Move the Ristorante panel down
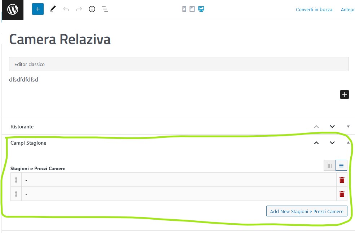 (x=332, y=127)
